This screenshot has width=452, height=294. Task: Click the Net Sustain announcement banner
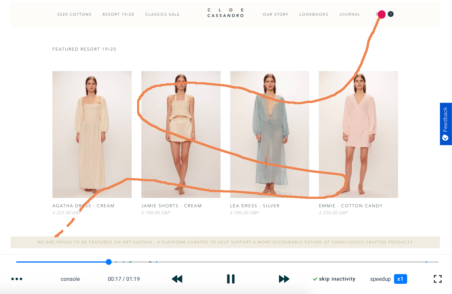[225, 242]
